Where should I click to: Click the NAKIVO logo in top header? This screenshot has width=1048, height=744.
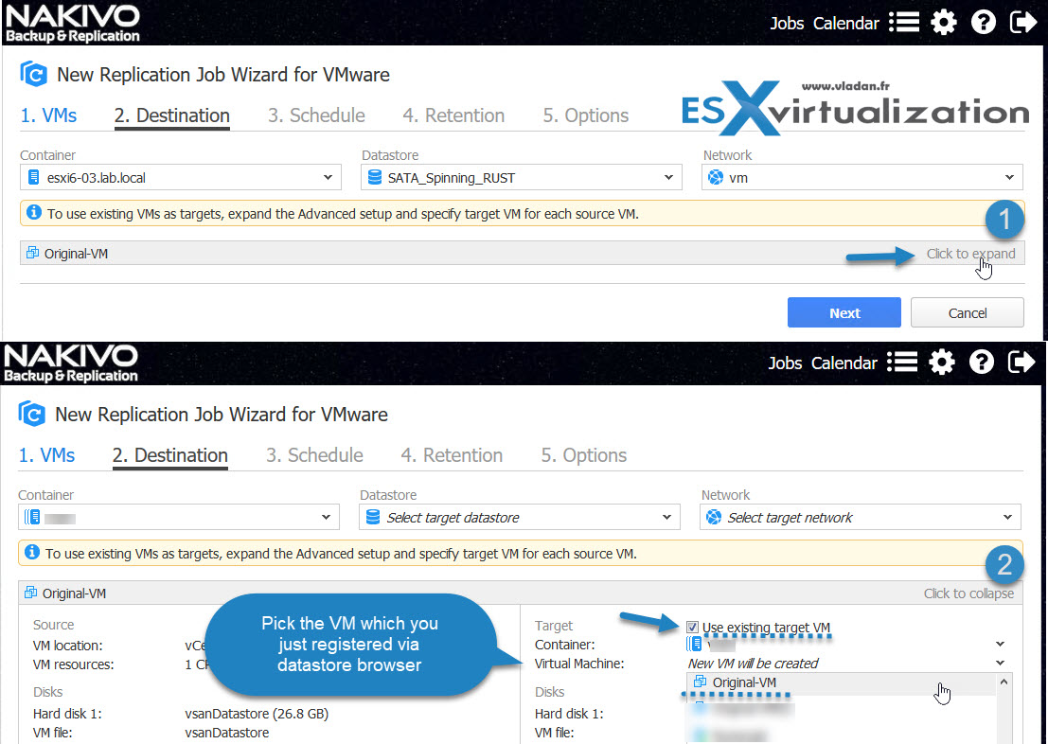(x=72, y=24)
